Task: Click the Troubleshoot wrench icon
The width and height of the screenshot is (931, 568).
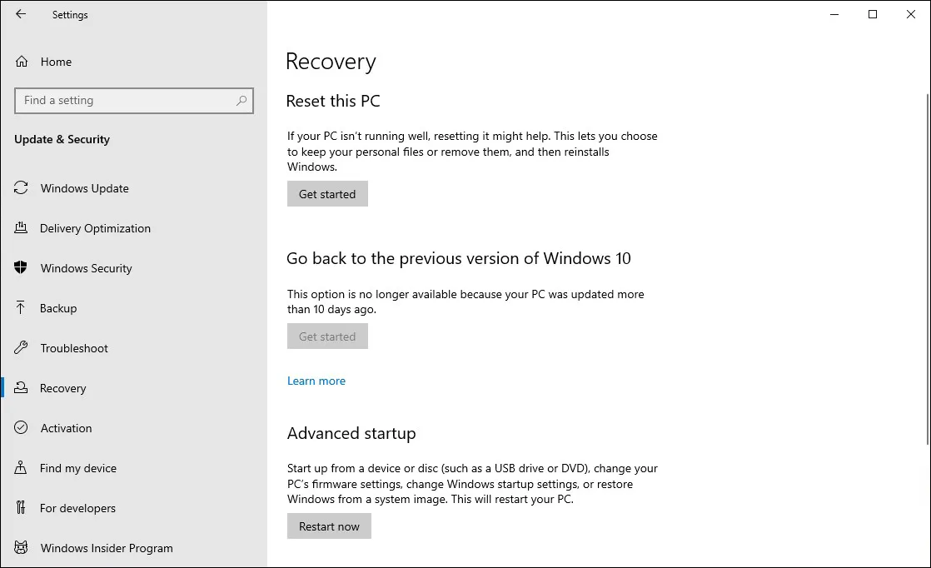Action: [x=21, y=348]
